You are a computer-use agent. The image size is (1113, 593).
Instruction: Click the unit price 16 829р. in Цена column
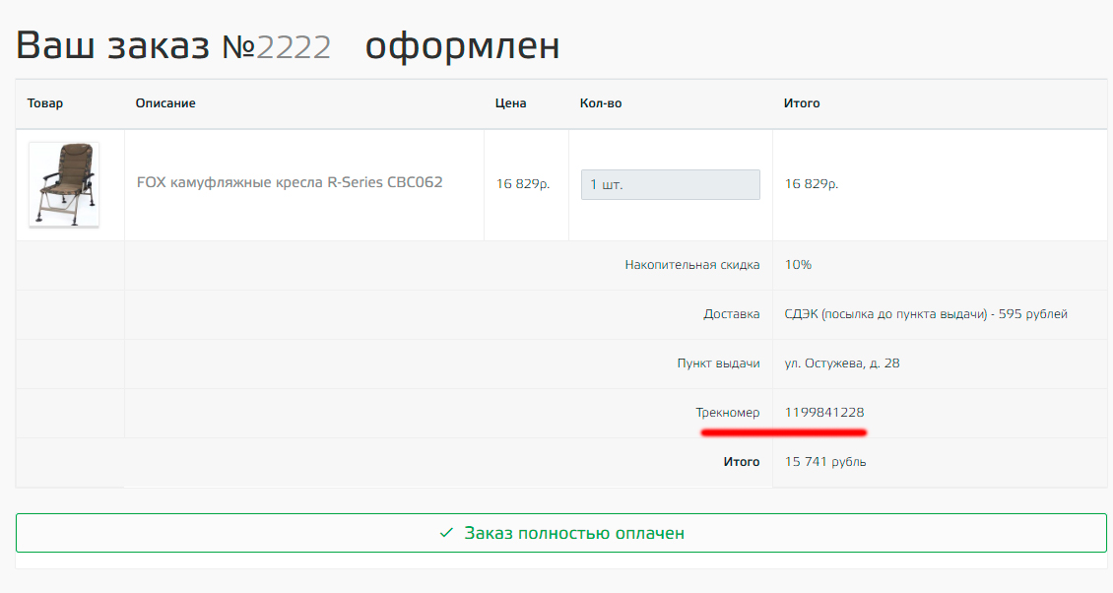click(523, 184)
